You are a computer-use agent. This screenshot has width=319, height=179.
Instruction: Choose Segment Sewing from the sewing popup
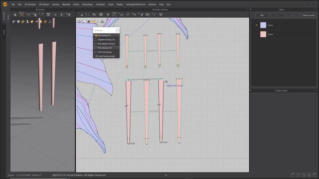pos(106,40)
